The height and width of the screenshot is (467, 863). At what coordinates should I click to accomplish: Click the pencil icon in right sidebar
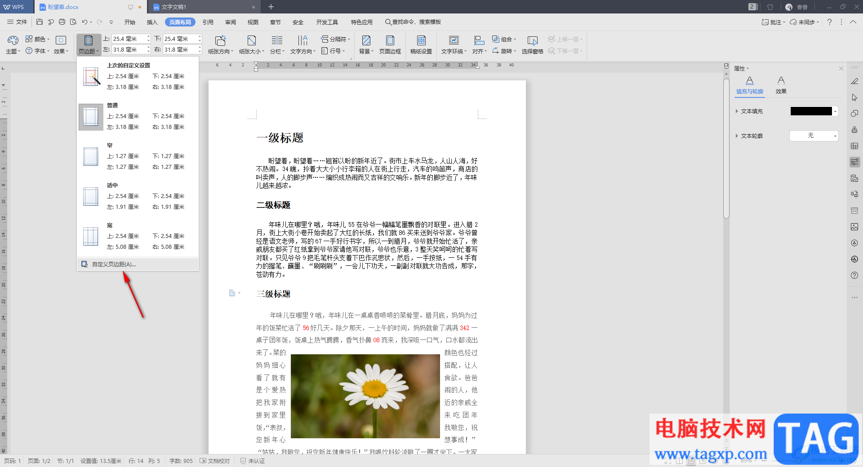tap(854, 81)
